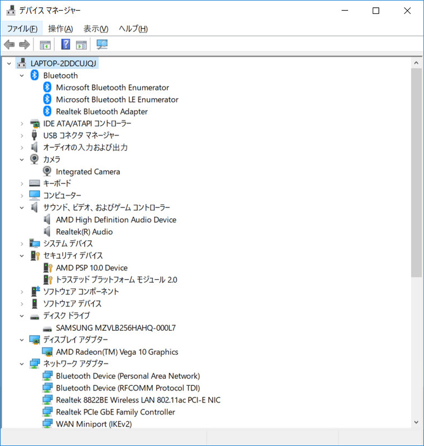Click the Back arrow toolbar icon
The width and height of the screenshot is (424, 446).
(x=9, y=45)
